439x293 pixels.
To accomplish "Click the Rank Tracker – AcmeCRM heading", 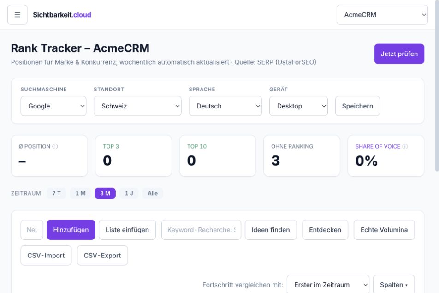I will (80, 48).
